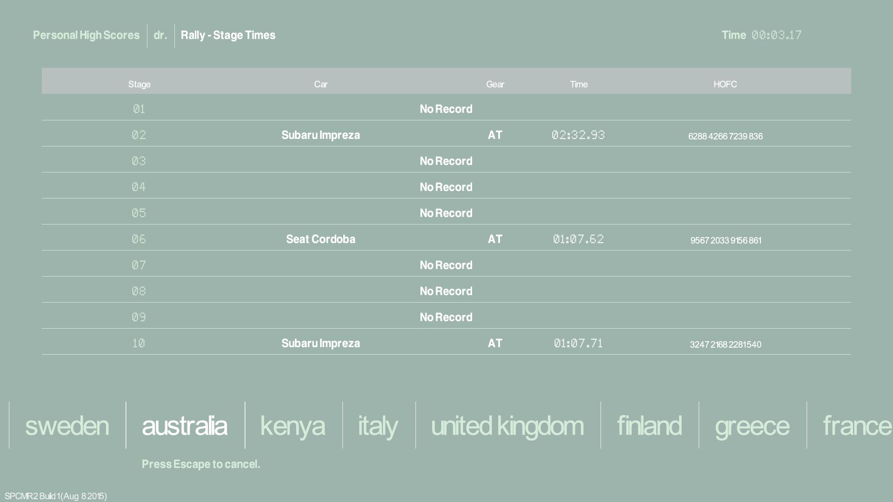Select stage 02 Subaru Impreza record
The height and width of the screenshot is (502, 893).
pyautogui.click(x=320, y=135)
